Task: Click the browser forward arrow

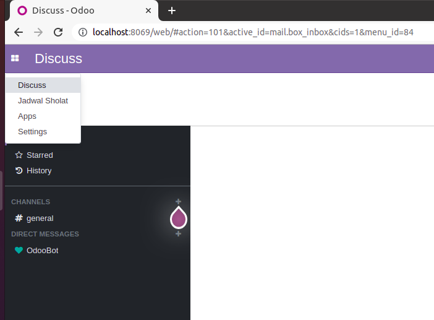Action: 38,32
